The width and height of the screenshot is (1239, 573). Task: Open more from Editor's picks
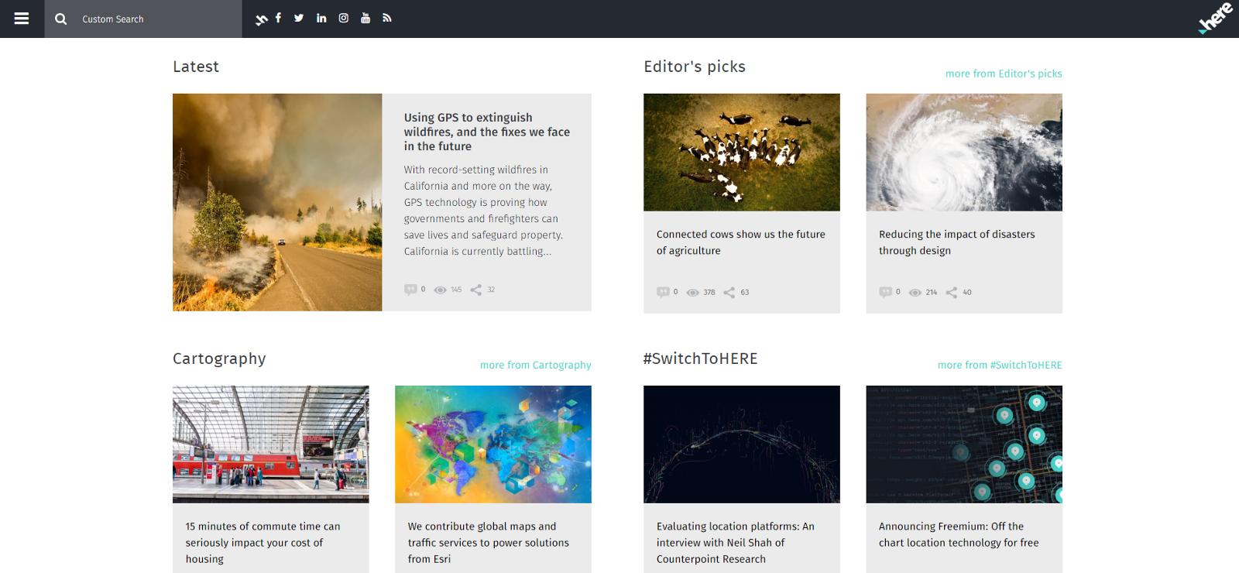coord(1004,74)
